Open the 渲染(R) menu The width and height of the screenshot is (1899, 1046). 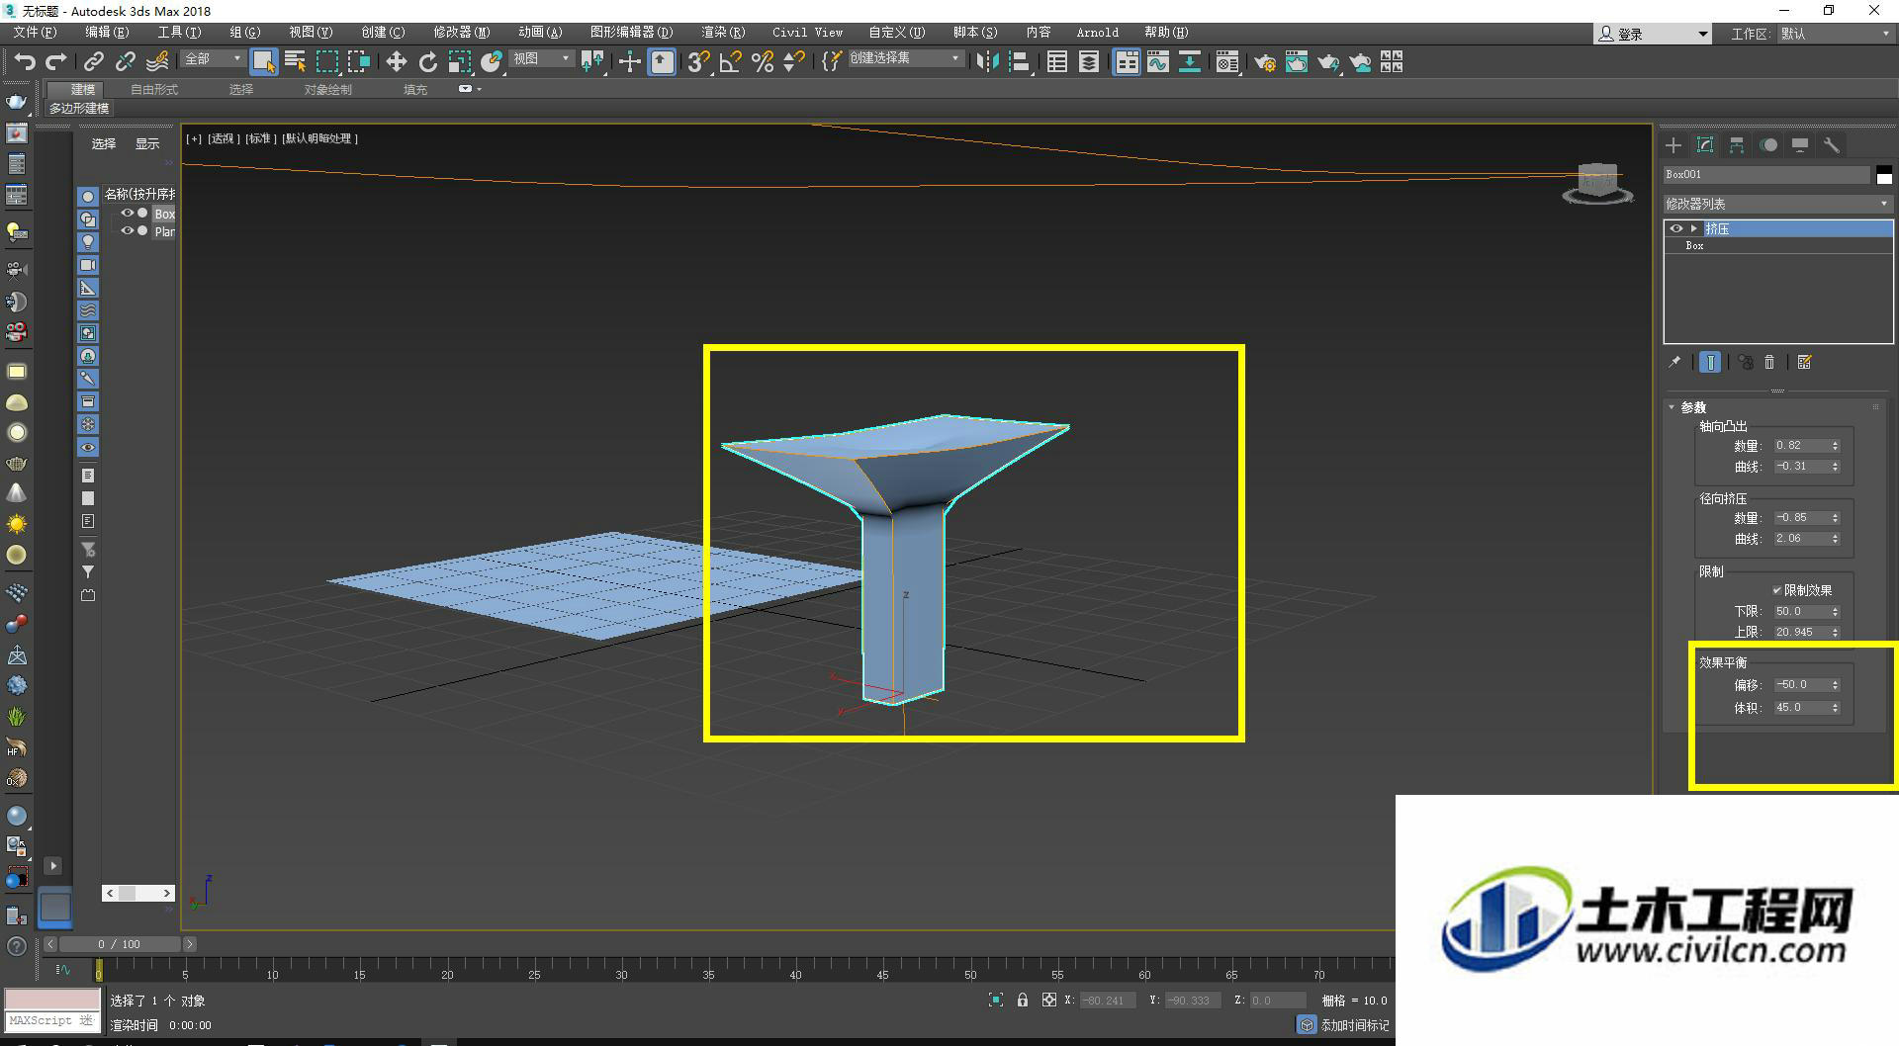coord(723,33)
